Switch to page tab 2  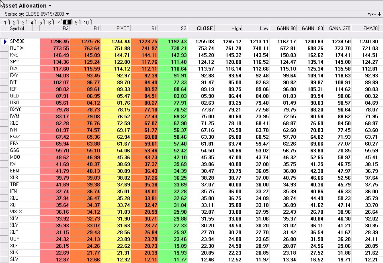pos(14,22)
